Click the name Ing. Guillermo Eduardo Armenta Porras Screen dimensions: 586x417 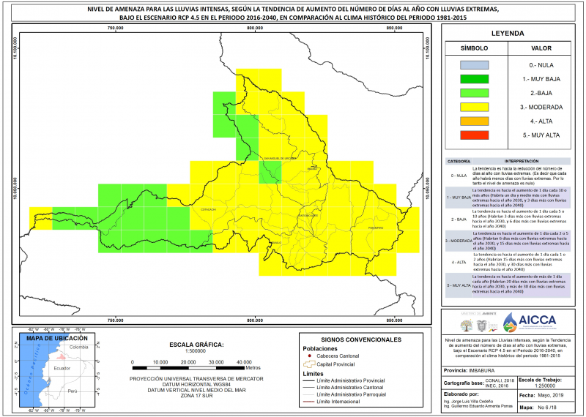pyautogui.click(x=478, y=406)
